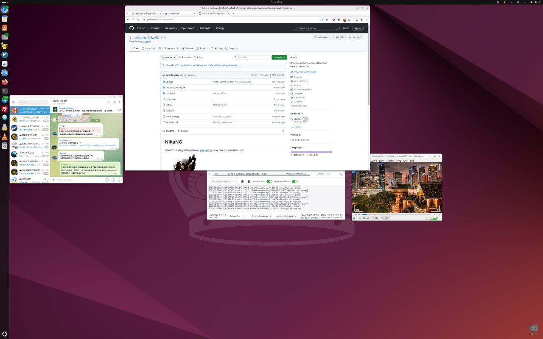The image size is (543, 339).
Task: Toggle shuffle in VLC
Action: 390,218
